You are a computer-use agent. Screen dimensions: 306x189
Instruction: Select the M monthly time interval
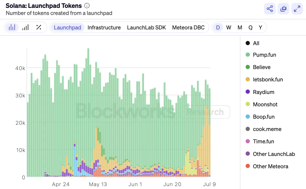240,27
